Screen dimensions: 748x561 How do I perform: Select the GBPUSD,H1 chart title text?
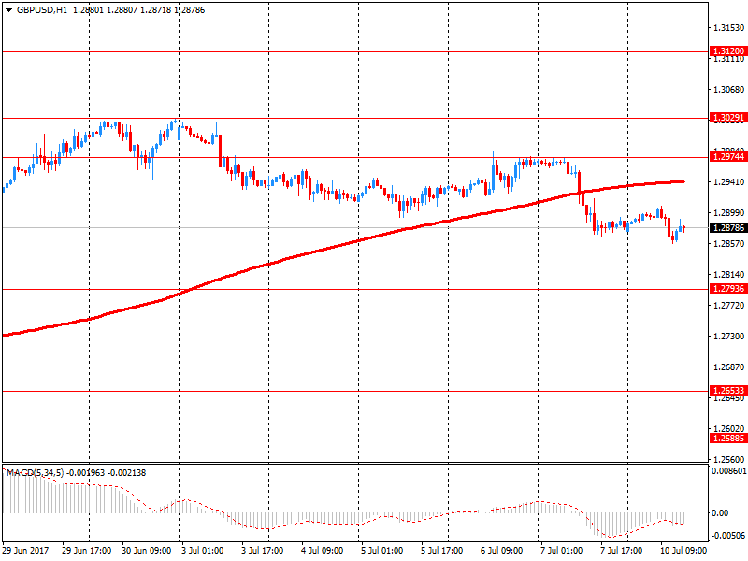coord(42,10)
